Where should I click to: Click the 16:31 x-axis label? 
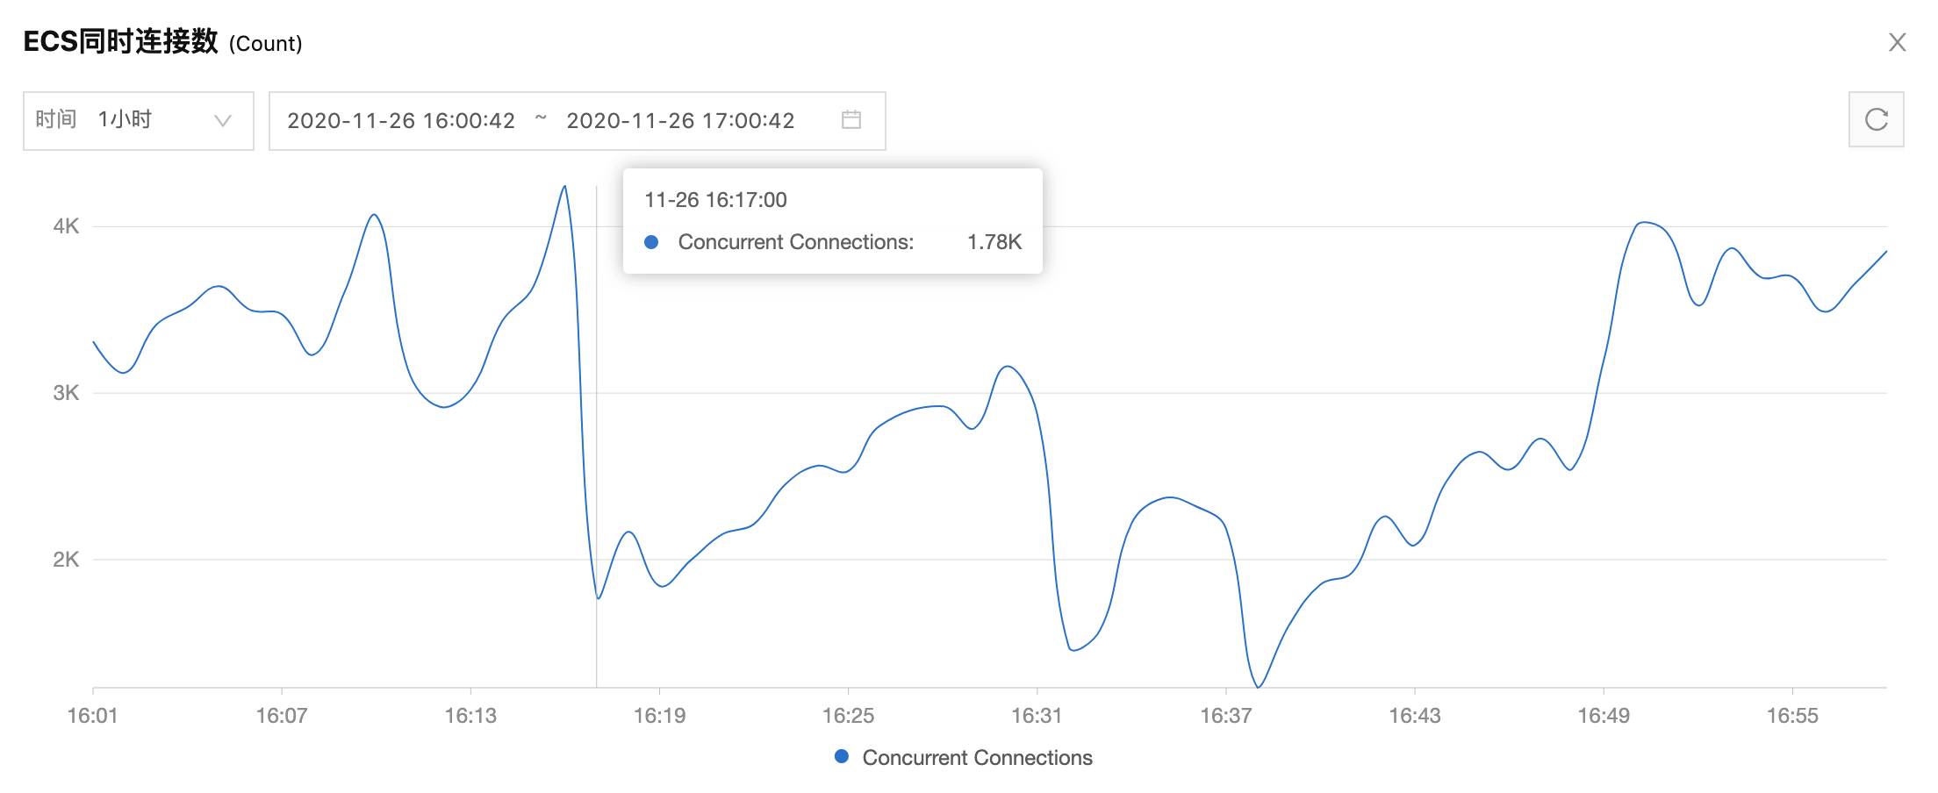point(1037,716)
